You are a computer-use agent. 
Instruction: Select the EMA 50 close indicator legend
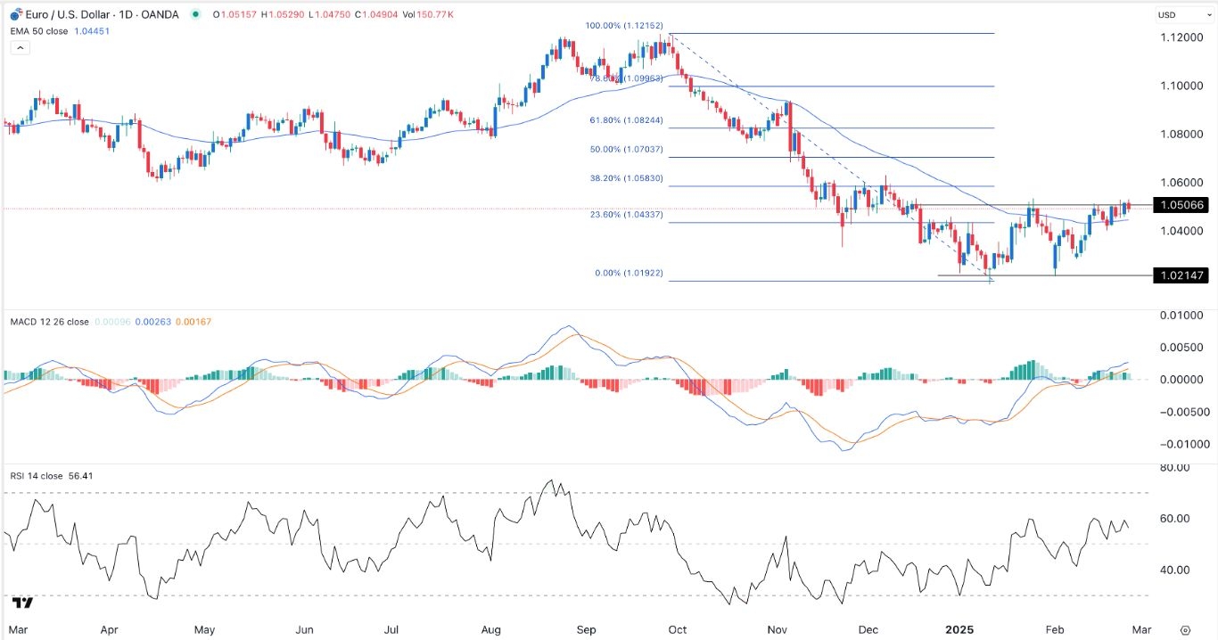click(40, 31)
